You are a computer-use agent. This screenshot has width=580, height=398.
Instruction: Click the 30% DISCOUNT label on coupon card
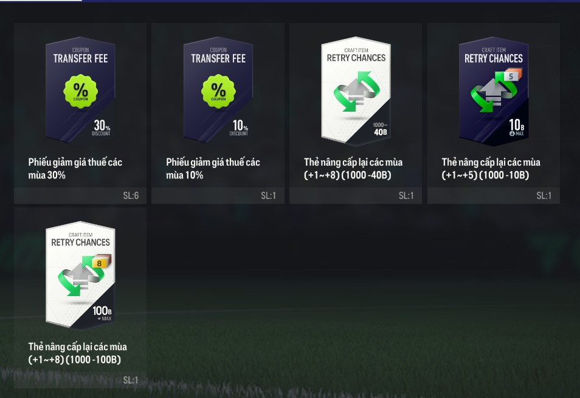coord(102,127)
